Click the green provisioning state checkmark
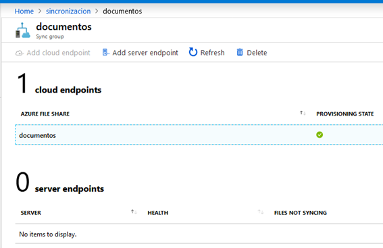 click(320, 134)
